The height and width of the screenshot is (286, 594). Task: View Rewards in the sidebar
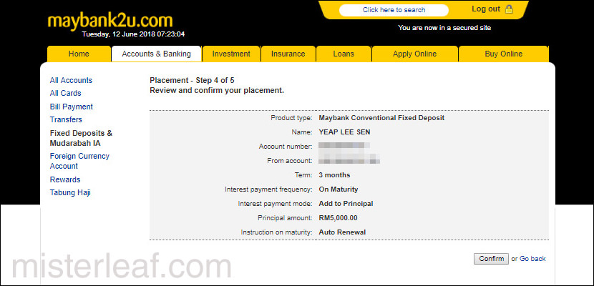click(65, 179)
